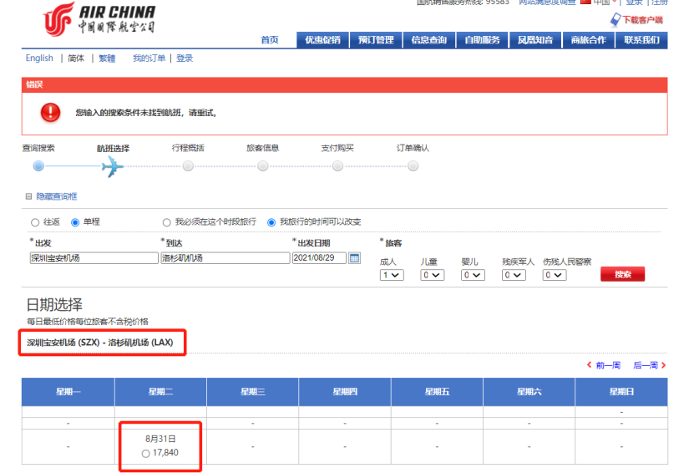Go to previous week with 前一周 arrow
694x473 pixels.
point(590,365)
